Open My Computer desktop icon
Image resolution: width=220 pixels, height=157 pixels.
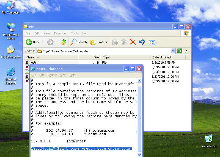pos(11,8)
